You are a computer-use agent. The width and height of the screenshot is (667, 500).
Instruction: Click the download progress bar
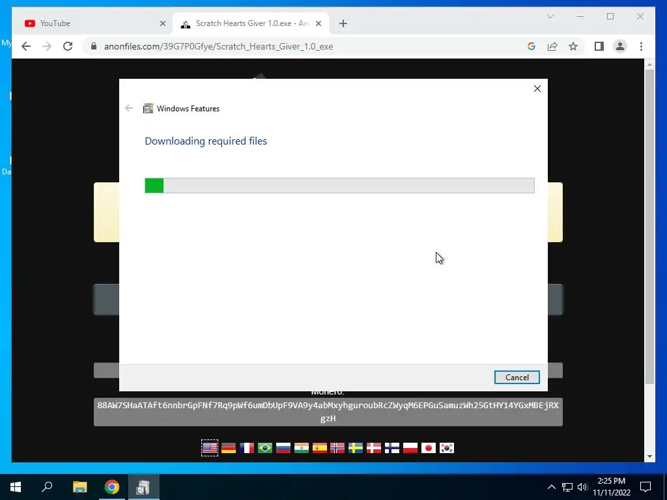339,186
